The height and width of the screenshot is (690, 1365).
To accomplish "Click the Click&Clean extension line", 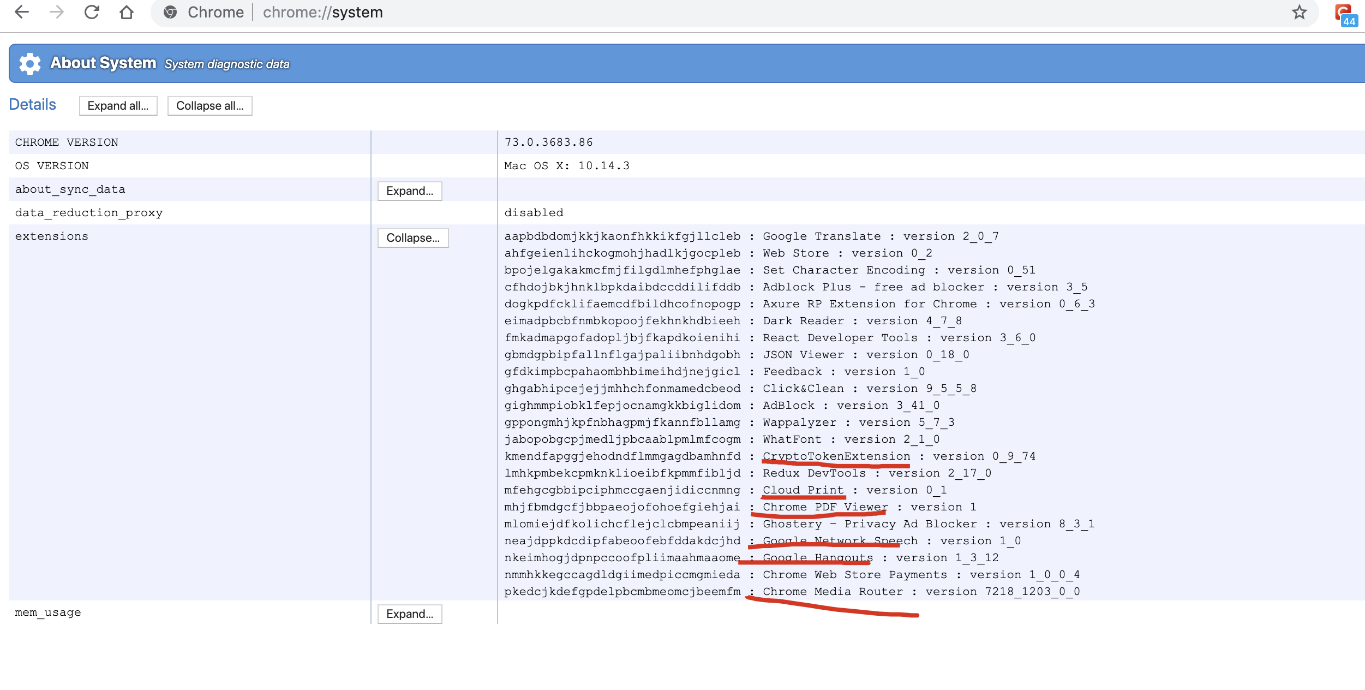I will pyautogui.click(x=740, y=389).
